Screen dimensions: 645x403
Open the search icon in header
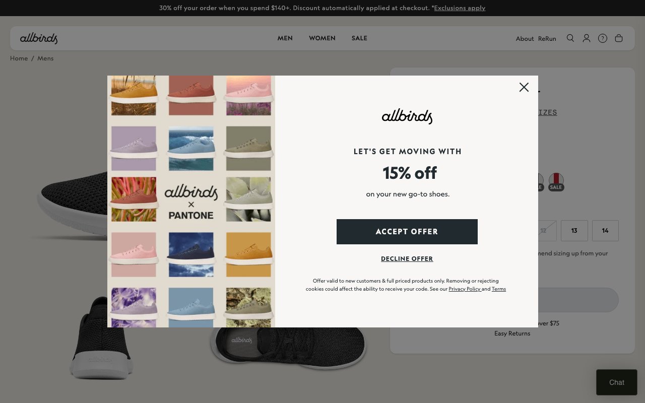570,38
